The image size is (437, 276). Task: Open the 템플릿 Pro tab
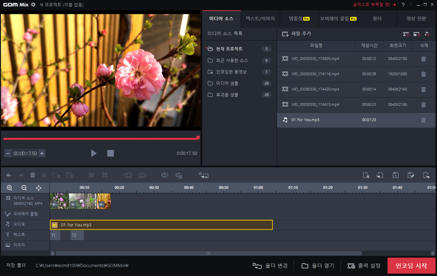point(299,19)
